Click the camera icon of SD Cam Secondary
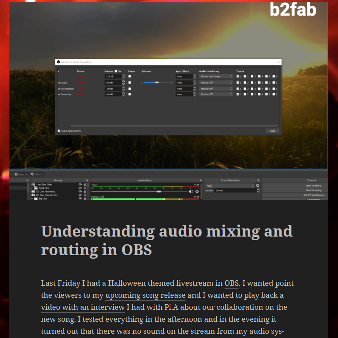Screen dimensions: 338x338 click(33, 191)
